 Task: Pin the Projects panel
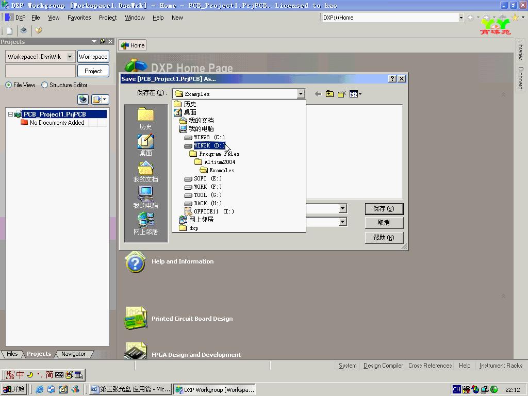(103, 41)
